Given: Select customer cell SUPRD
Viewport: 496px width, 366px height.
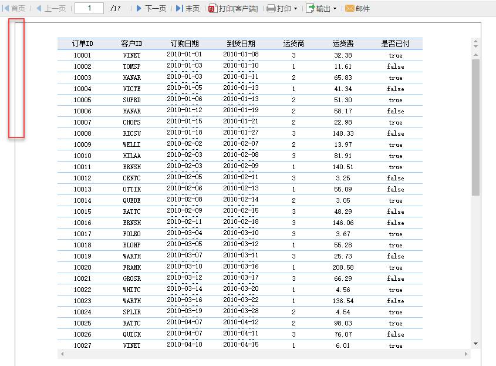Looking at the screenshot, I should click(x=131, y=100).
